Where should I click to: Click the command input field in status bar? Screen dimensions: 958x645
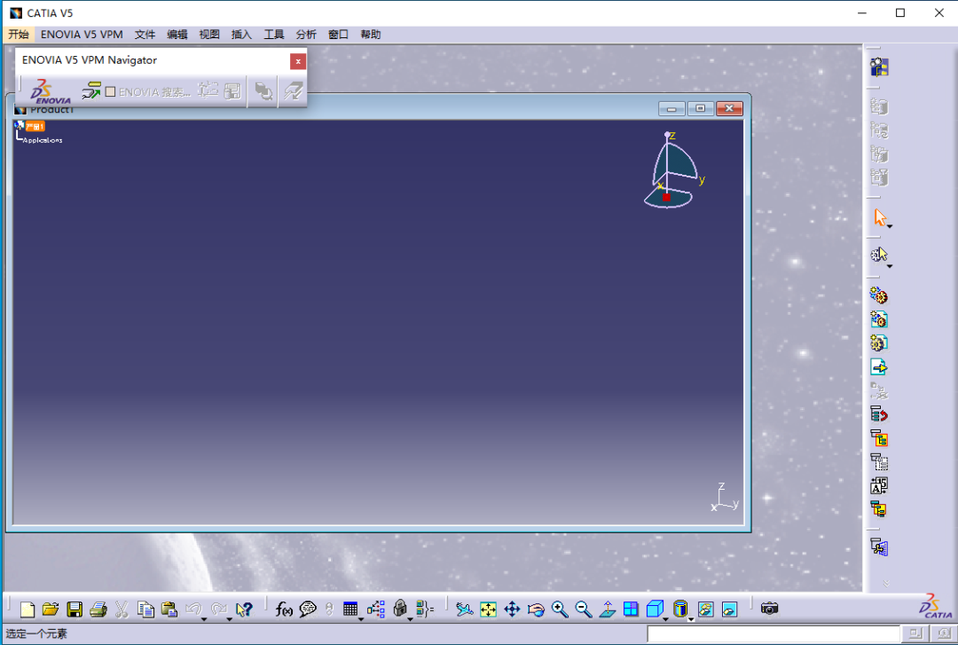[x=773, y=634]
